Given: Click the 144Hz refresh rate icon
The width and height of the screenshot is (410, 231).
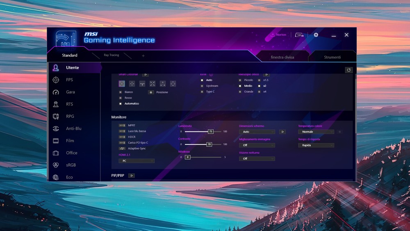Looking at the screenshot, I should click(x=299, y=35).
